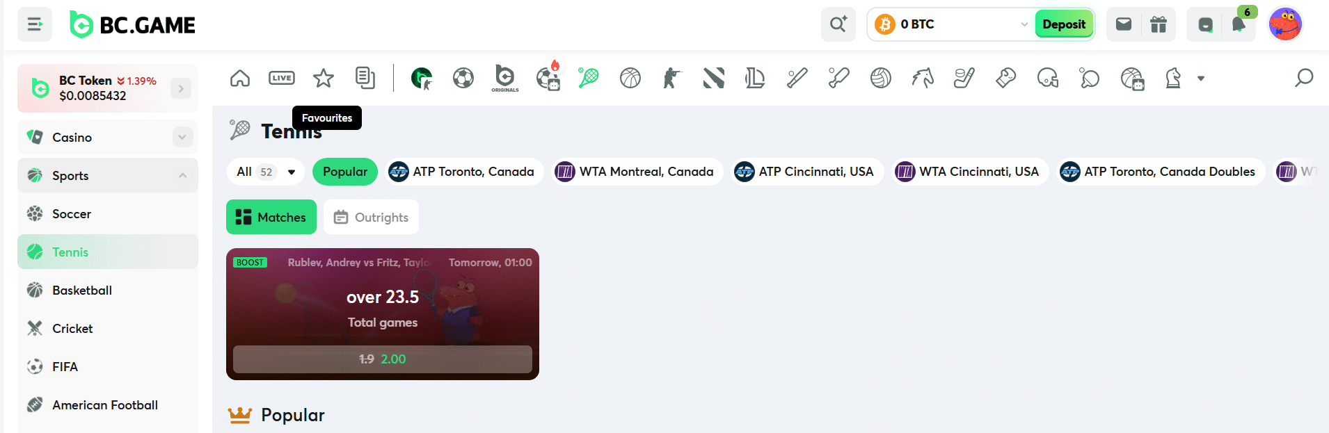Click the green Deposit button

coord(1064,24)
